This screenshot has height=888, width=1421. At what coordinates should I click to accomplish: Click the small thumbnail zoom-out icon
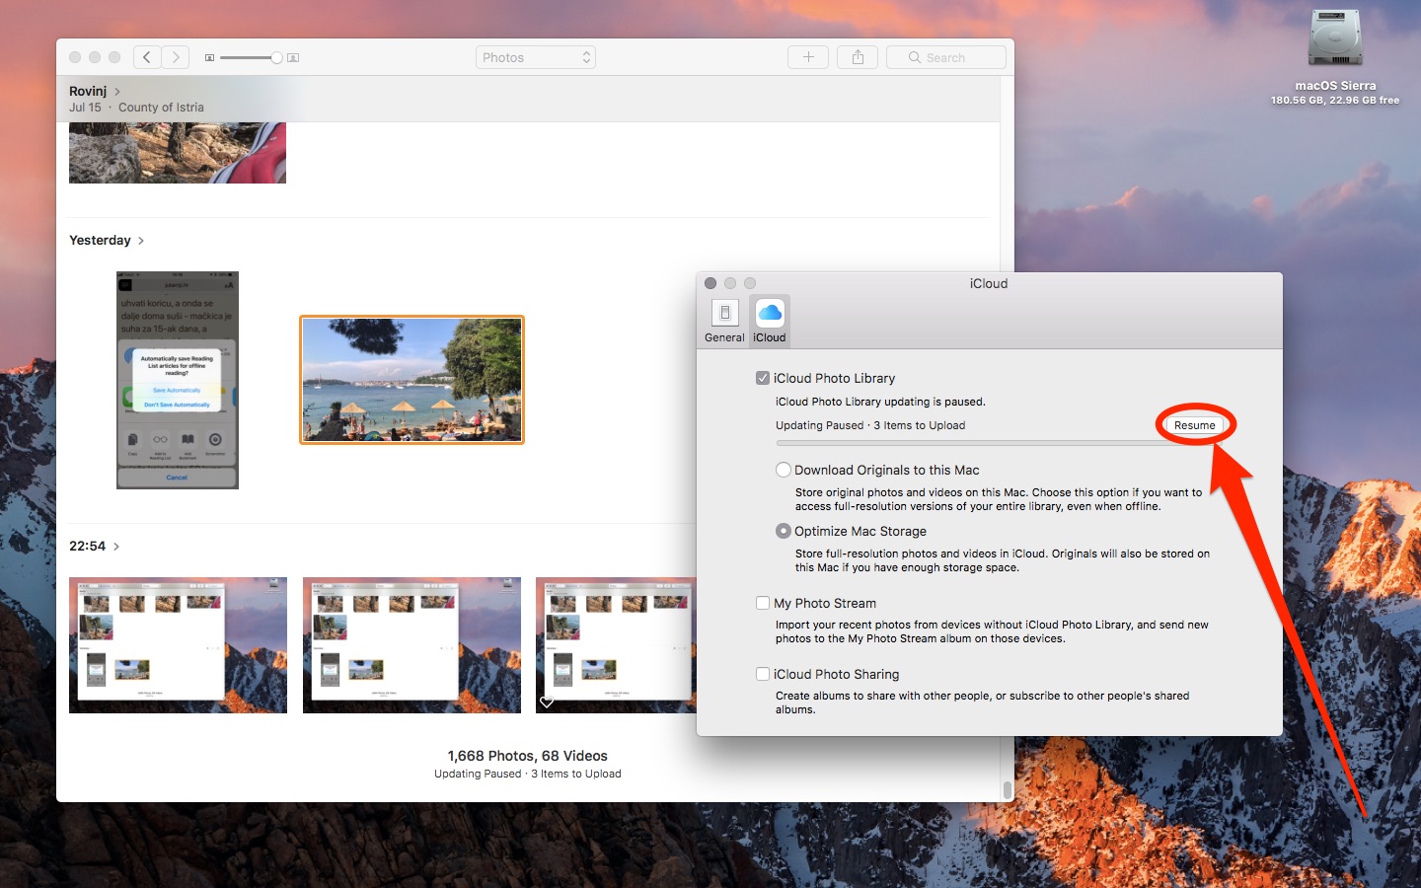pyautogui.click(x=209, y=58)
